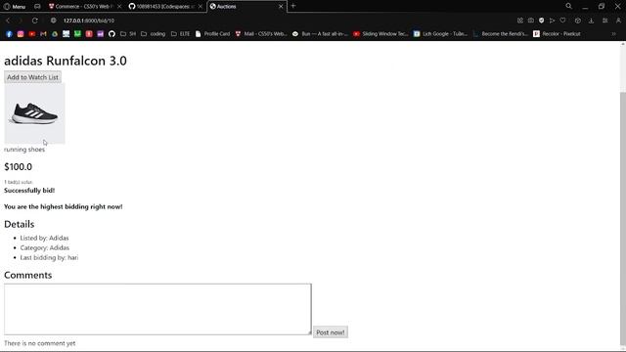Viewport: 626px width, 352px height.
Task: Expand the SH bookmarks folder
Action: pos(128,34)
